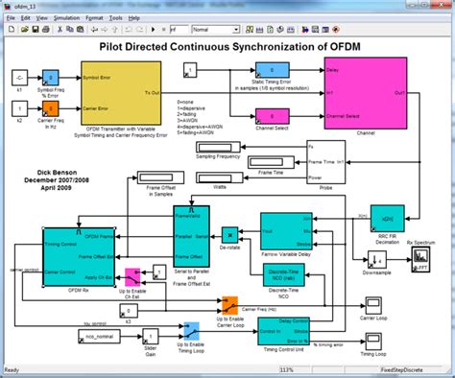Screen dimensions: 455x378
Task: Create a new model from the toolbar
Action: click(12, 30)
